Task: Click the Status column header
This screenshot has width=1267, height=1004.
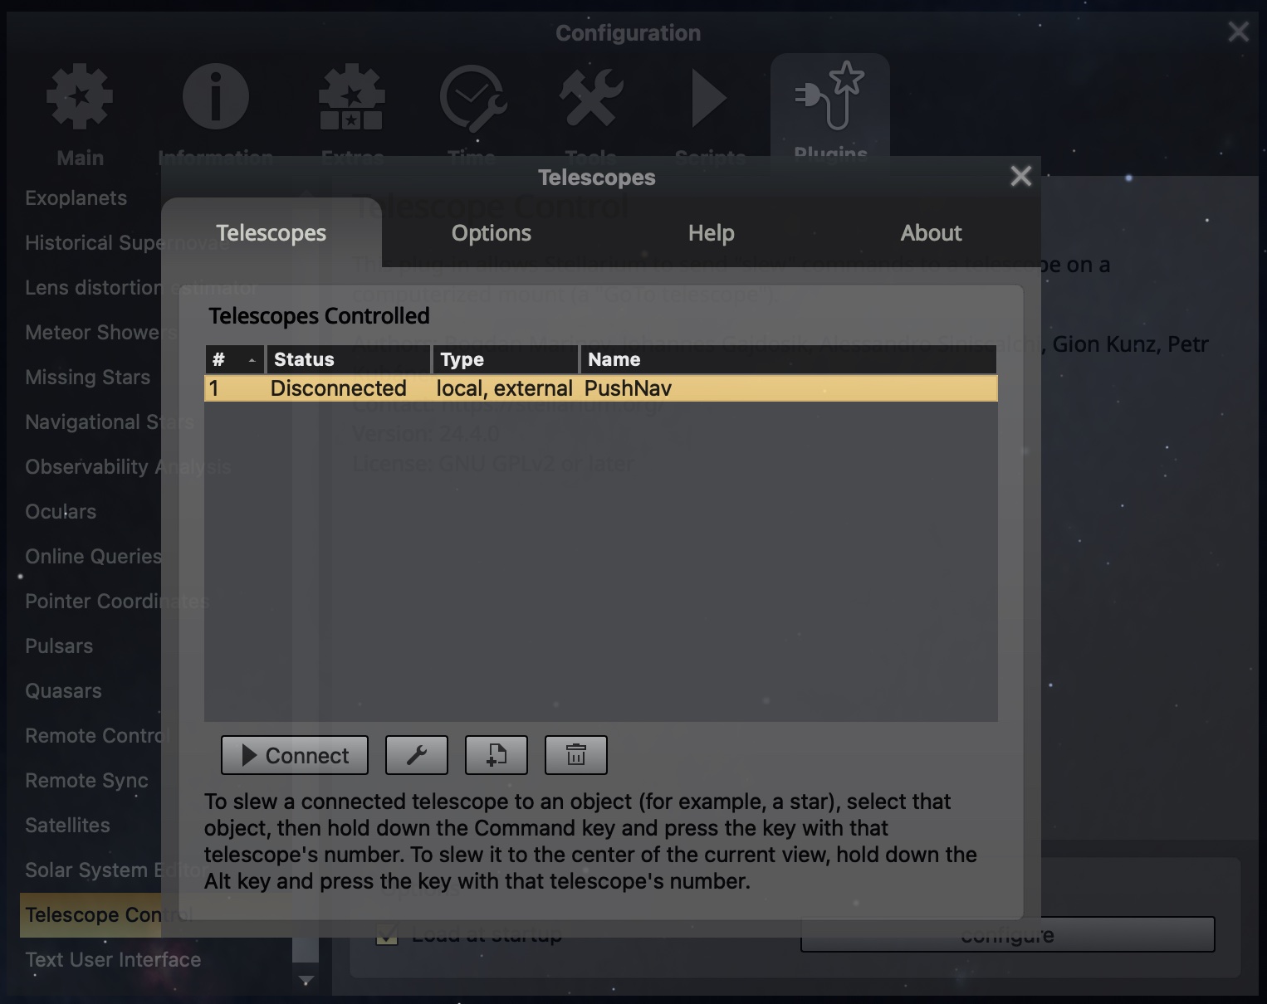Action: pyautogui.click(x=348, y=359)
